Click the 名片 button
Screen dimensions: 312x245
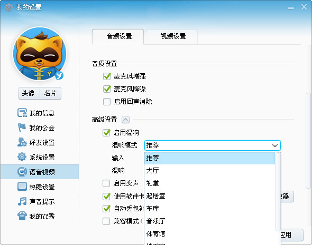point(51,93)
